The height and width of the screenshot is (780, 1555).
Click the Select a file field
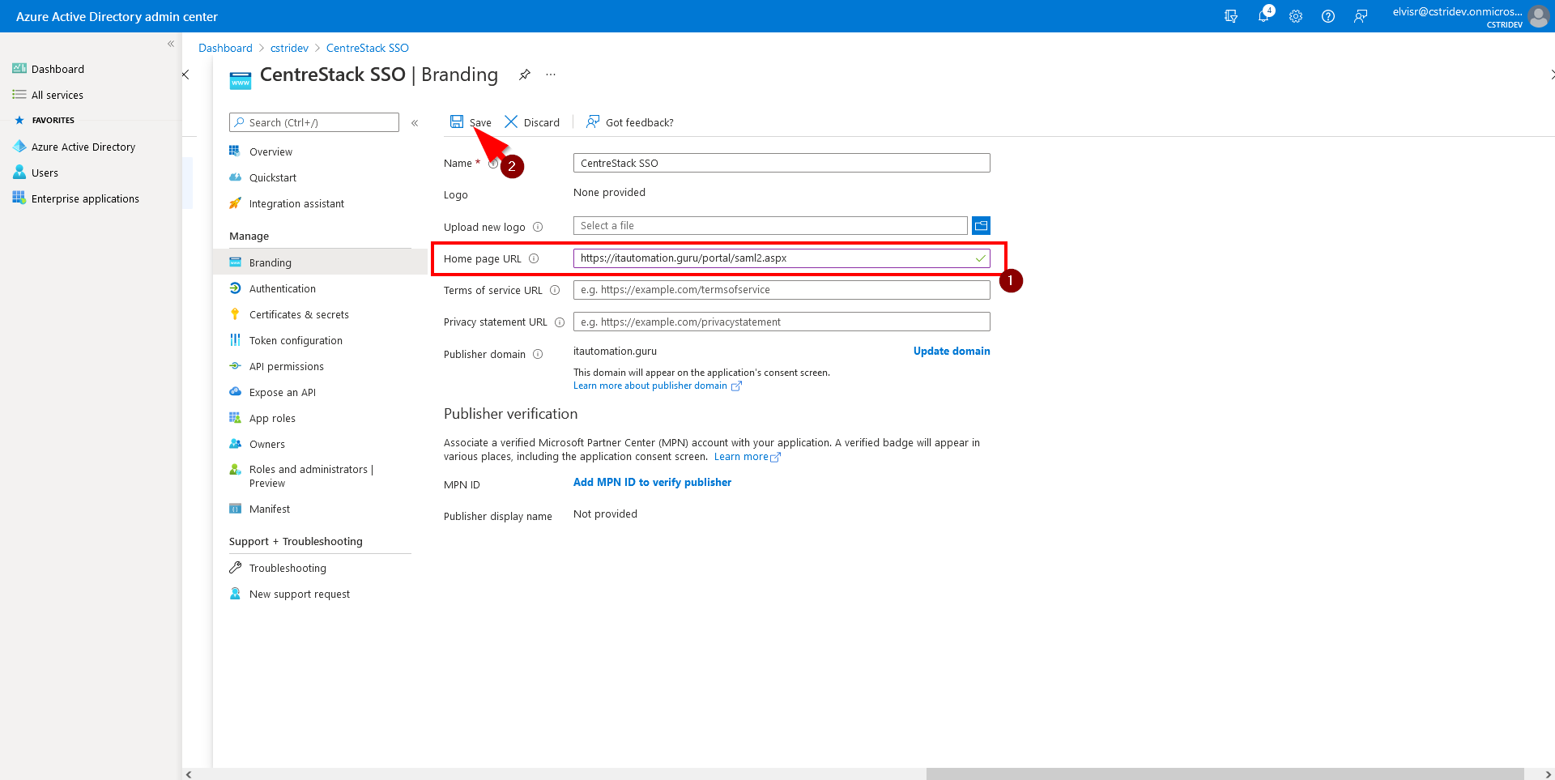click(770, 225)
